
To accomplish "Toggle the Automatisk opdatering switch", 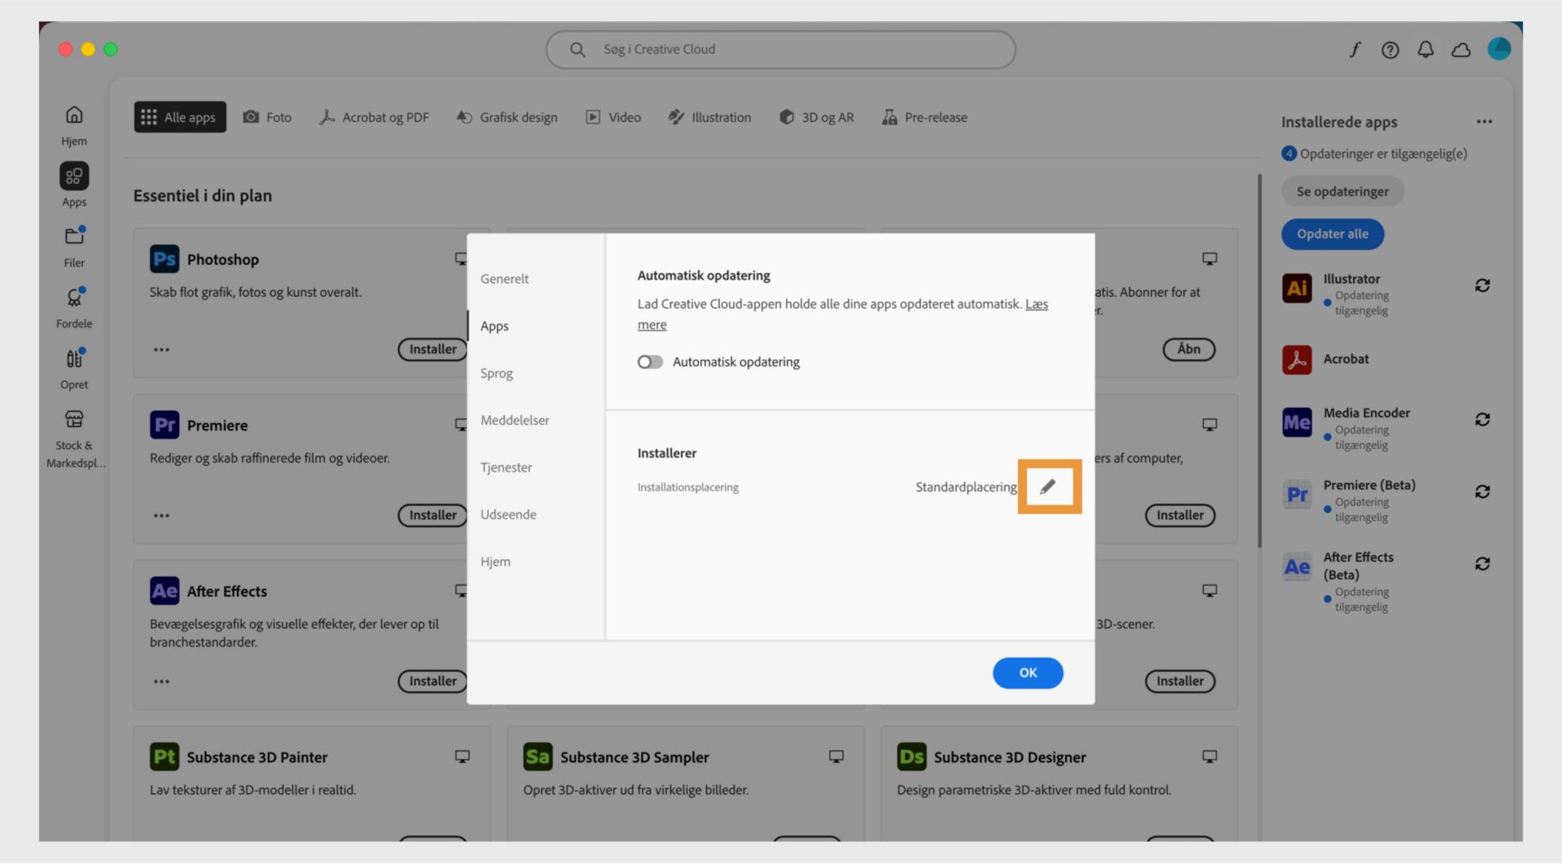I will coord(650,362).
